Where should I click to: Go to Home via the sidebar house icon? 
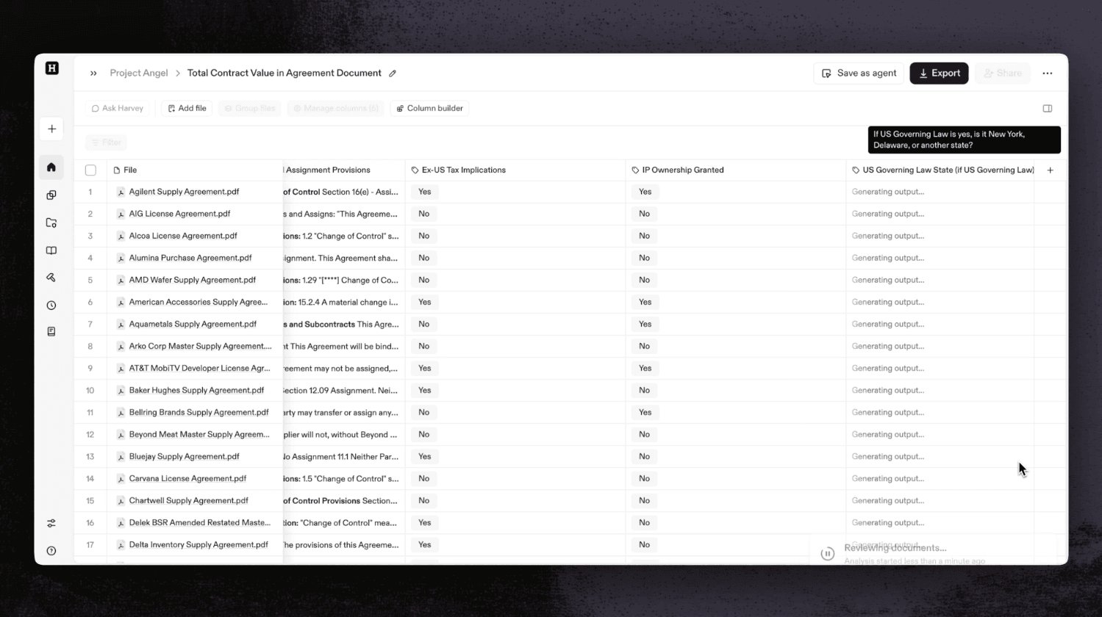(x=51, y=167)
